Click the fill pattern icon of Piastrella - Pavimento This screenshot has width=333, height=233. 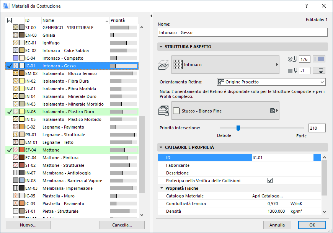point(16,204)
